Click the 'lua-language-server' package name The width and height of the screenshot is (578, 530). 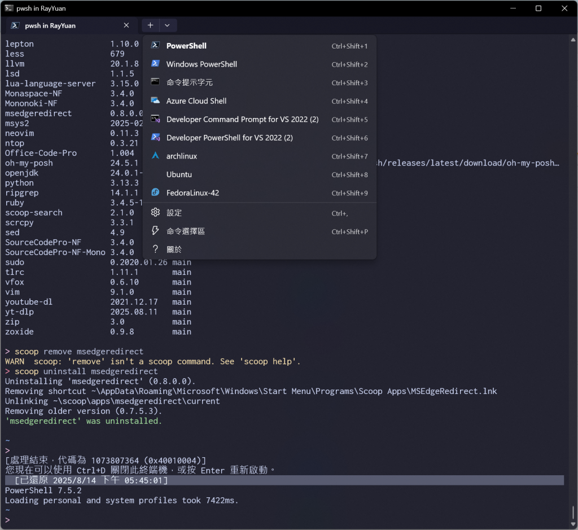coord(50,84)
